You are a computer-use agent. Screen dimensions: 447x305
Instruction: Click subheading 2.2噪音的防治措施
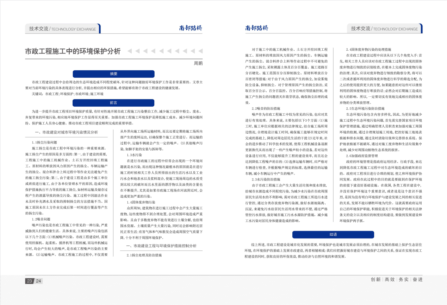click(x=266, y=108)
